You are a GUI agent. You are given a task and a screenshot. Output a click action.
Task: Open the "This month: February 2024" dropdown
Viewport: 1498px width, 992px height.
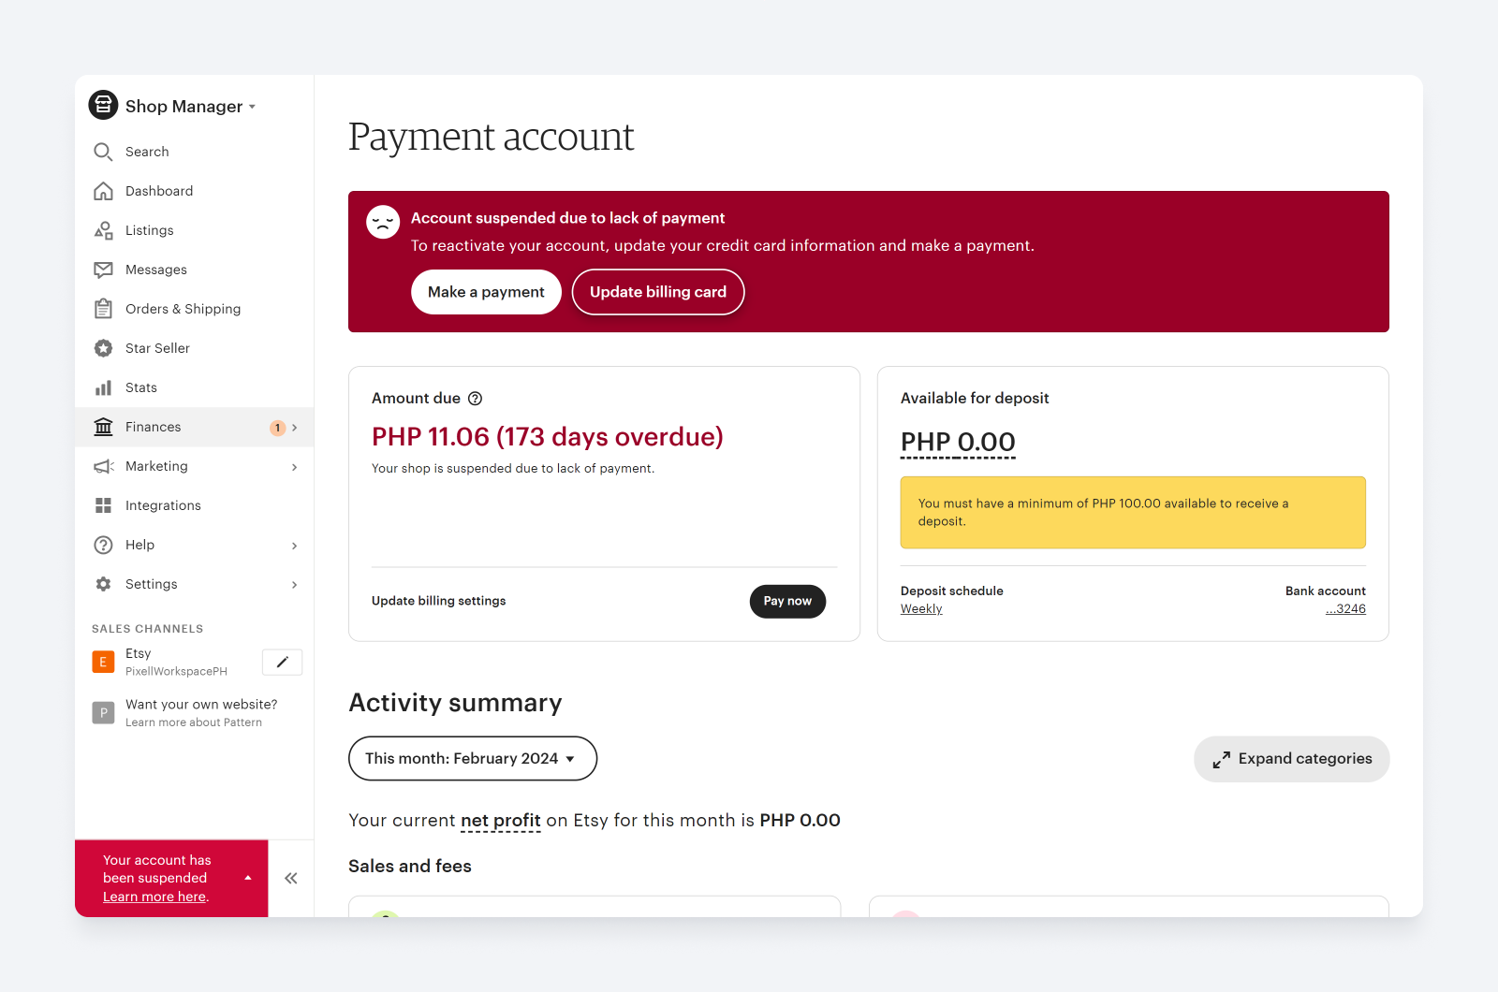click(x=472, y=758)
